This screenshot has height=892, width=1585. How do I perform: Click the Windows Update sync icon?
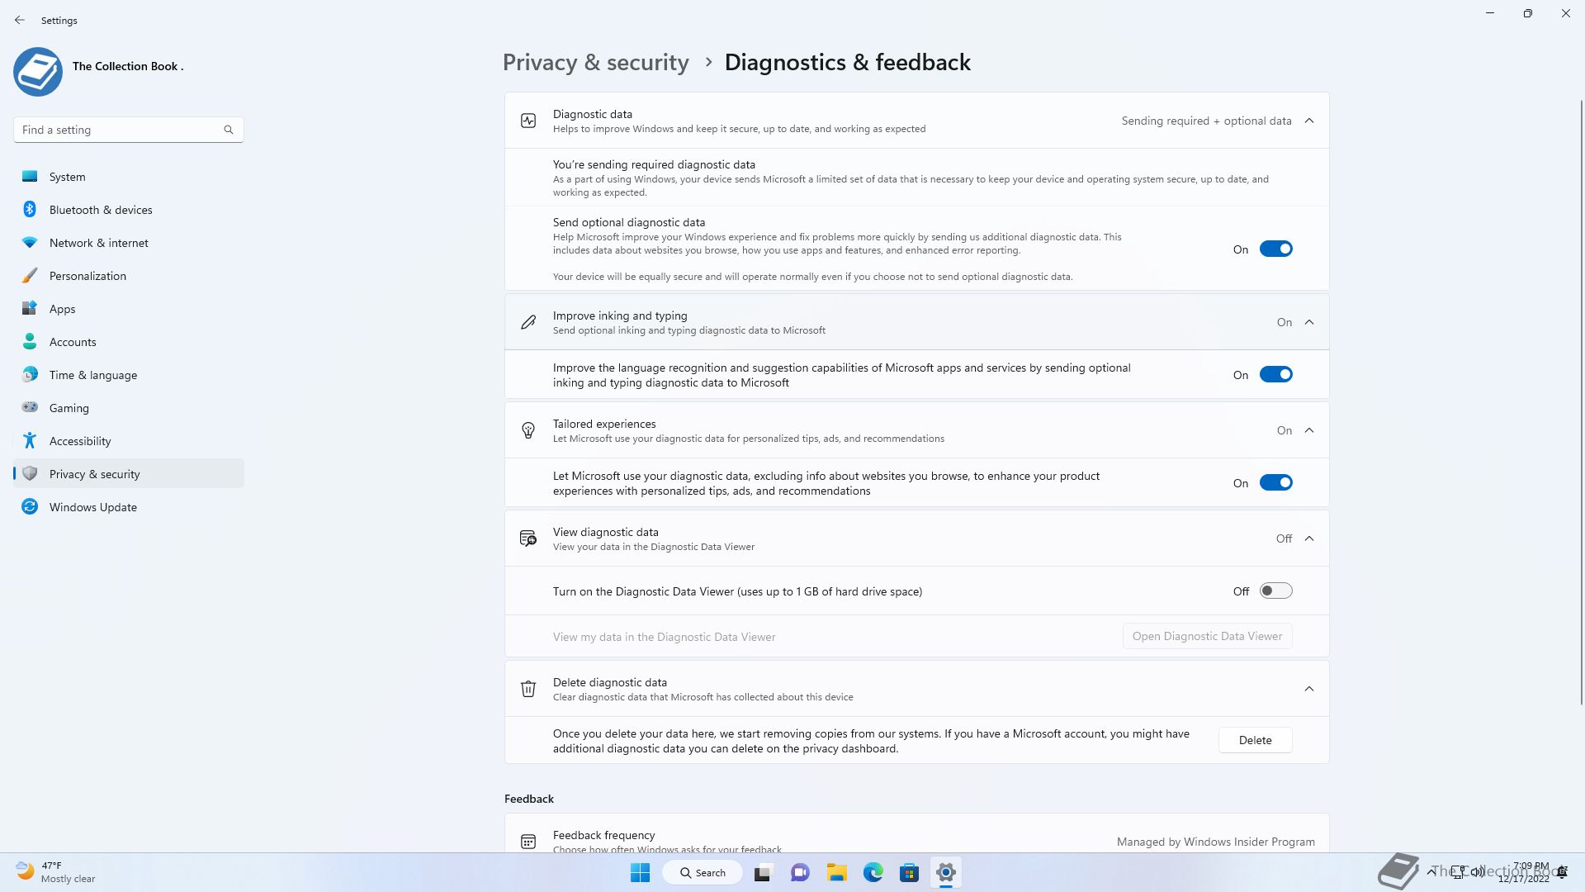click(x=30, y=506)
